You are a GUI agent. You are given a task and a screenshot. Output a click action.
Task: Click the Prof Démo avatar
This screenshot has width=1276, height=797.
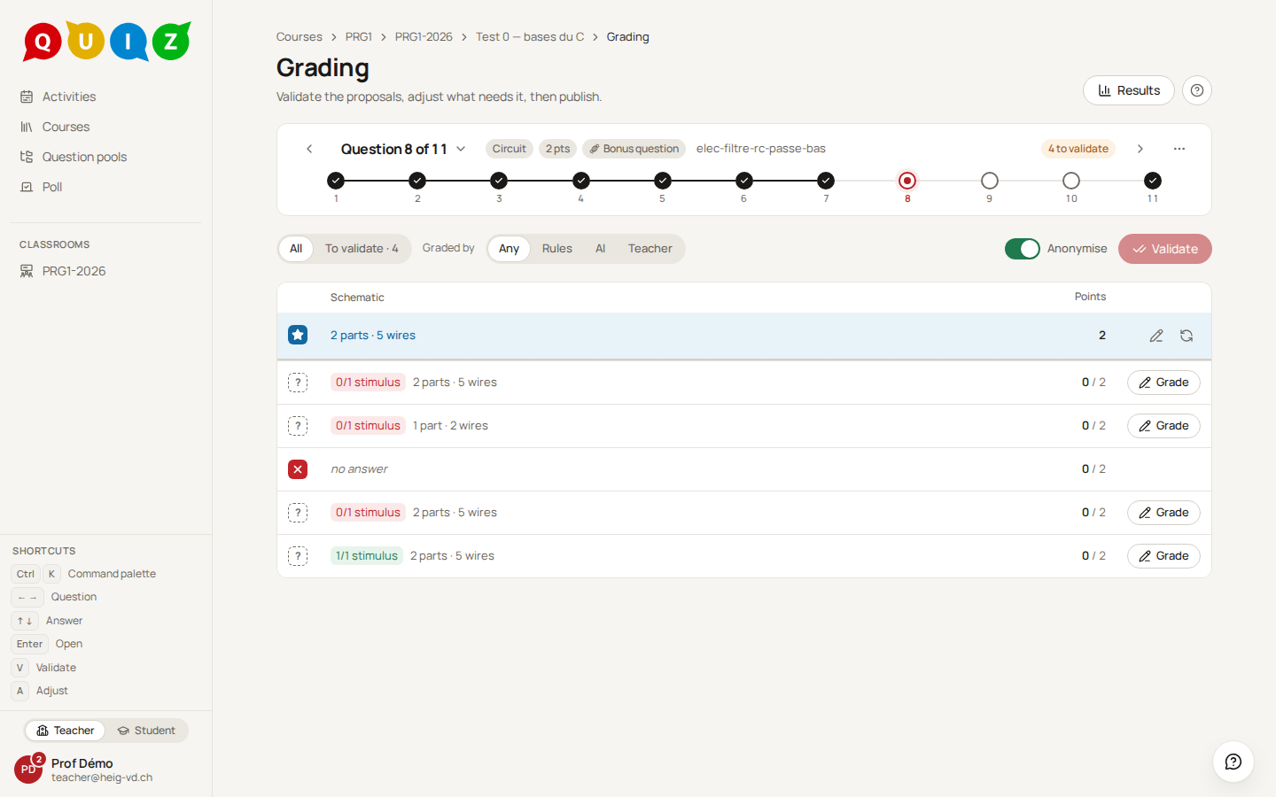[28, 770]
